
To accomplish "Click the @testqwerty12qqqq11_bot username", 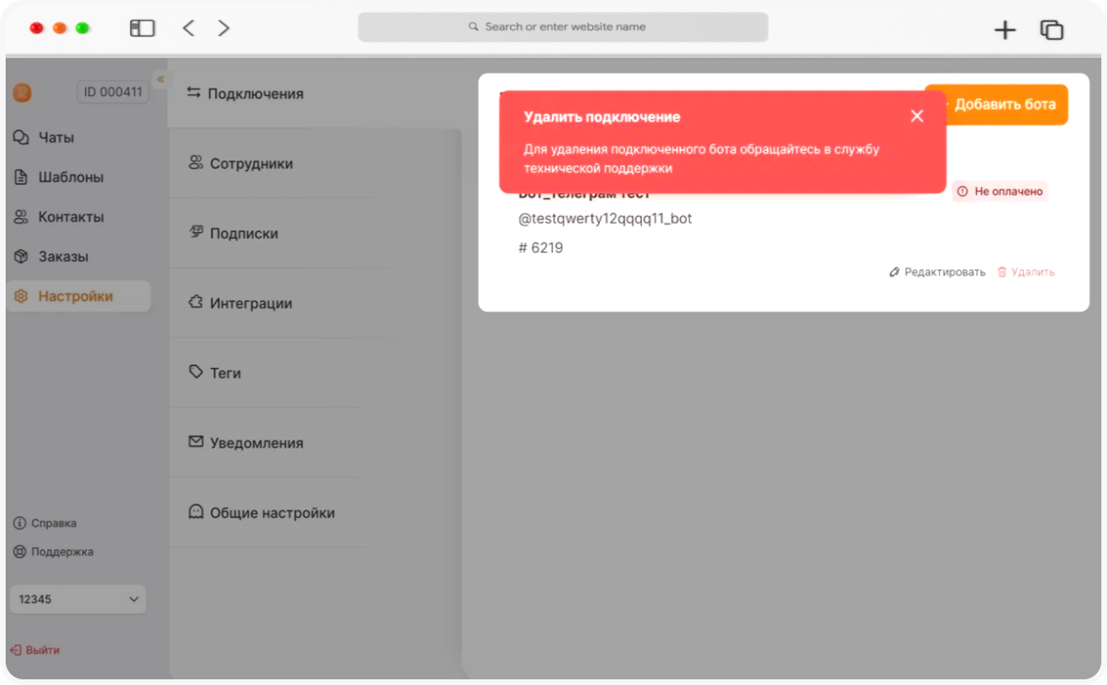I will [x=605, y=219].
